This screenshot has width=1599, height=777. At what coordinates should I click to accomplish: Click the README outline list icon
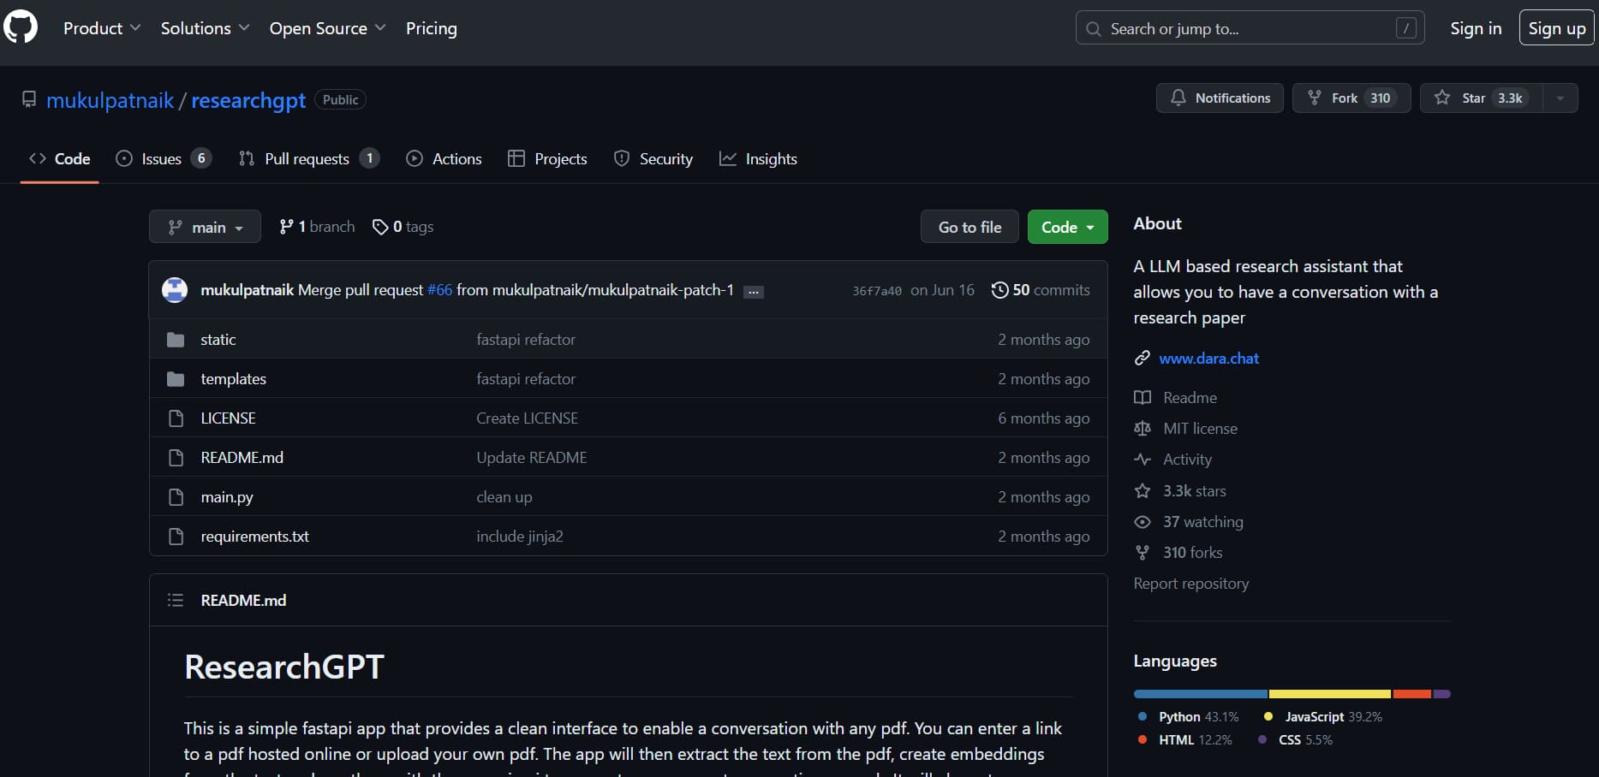[x=176, y=601]
